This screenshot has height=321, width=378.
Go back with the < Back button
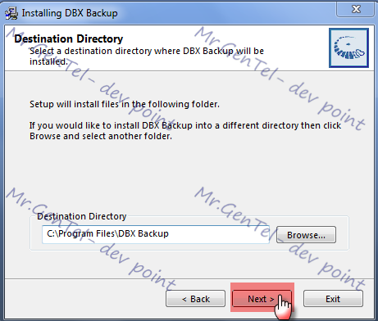[x=196, y=299]
